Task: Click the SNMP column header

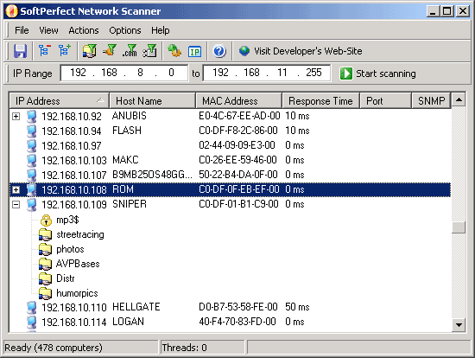Action: (x=431, y=100)
